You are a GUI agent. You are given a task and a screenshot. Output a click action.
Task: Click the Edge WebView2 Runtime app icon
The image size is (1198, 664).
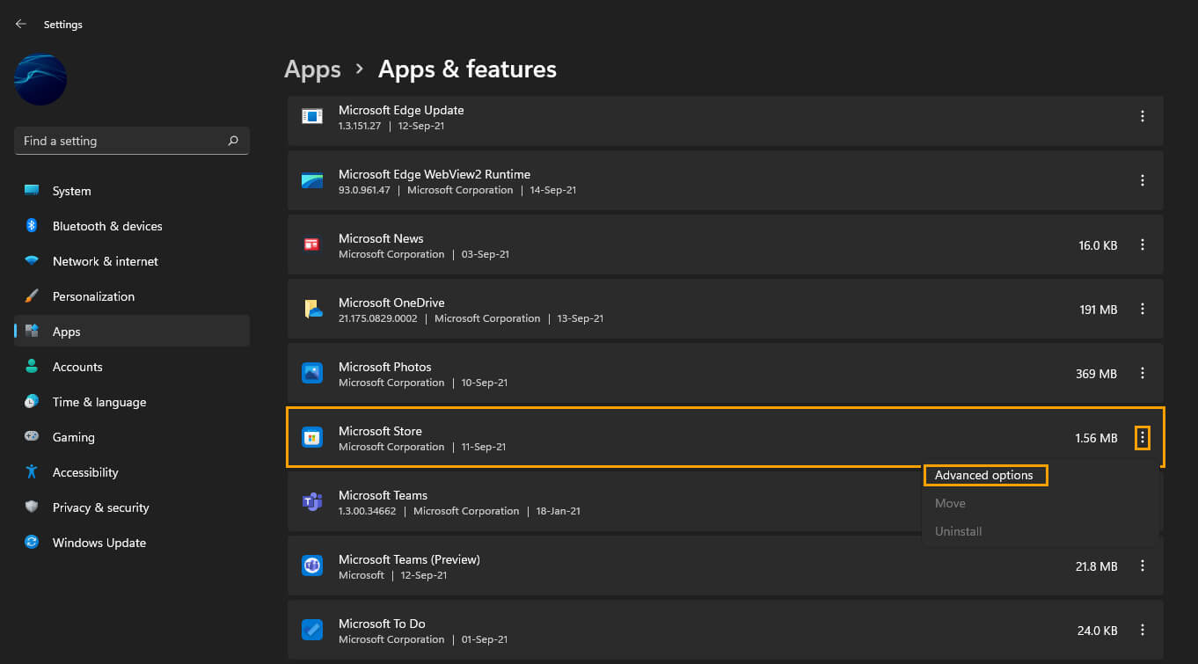[312, 180]
